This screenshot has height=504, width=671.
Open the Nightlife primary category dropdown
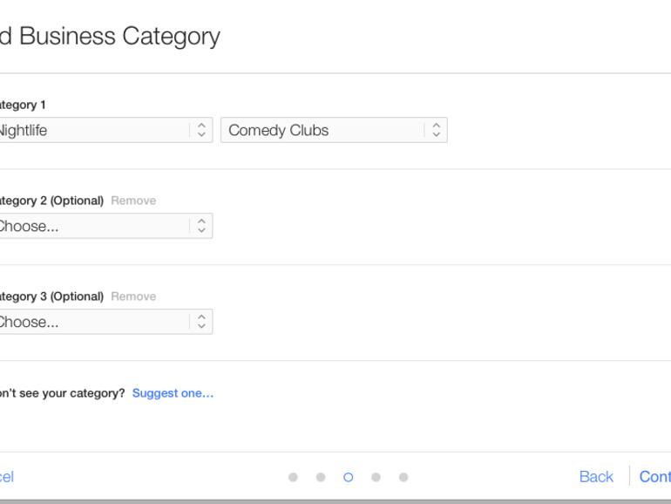[91, 130]
